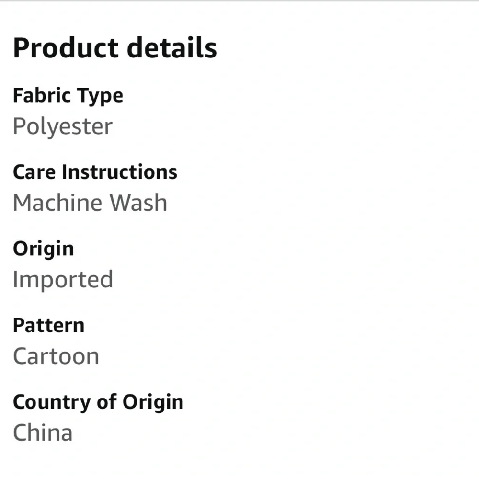Viewport: 479px width, 479px height.
Task: Click the Polyester fabric value
Action: (x=63, y=126)
